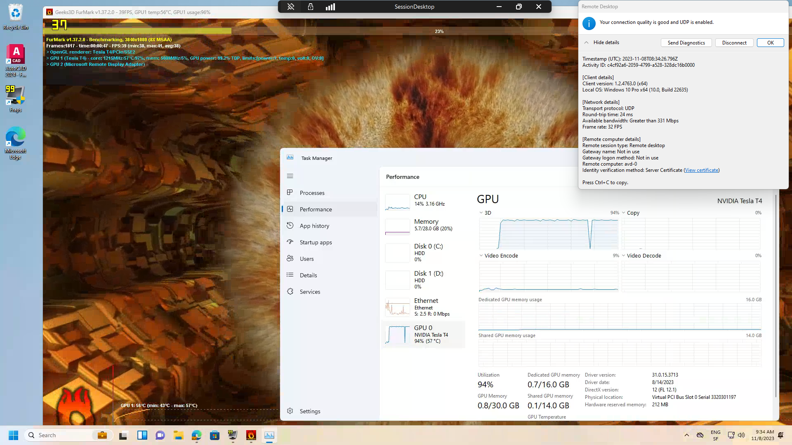This screenshot has width=792, height=445.
Task: Select the Performance page in Task Manager
Action: (330, 209)
